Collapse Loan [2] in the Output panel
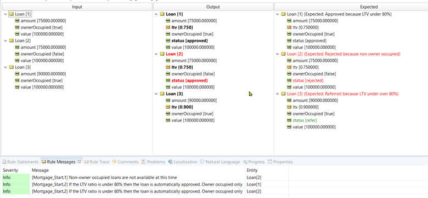 pos(156,54)
